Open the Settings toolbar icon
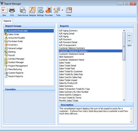 tap(40, 10)
